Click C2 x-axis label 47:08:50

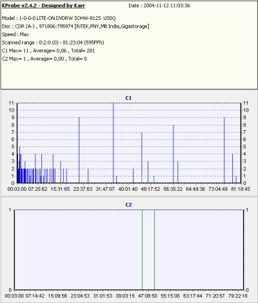pyautogui.click(x=148, y=296)
